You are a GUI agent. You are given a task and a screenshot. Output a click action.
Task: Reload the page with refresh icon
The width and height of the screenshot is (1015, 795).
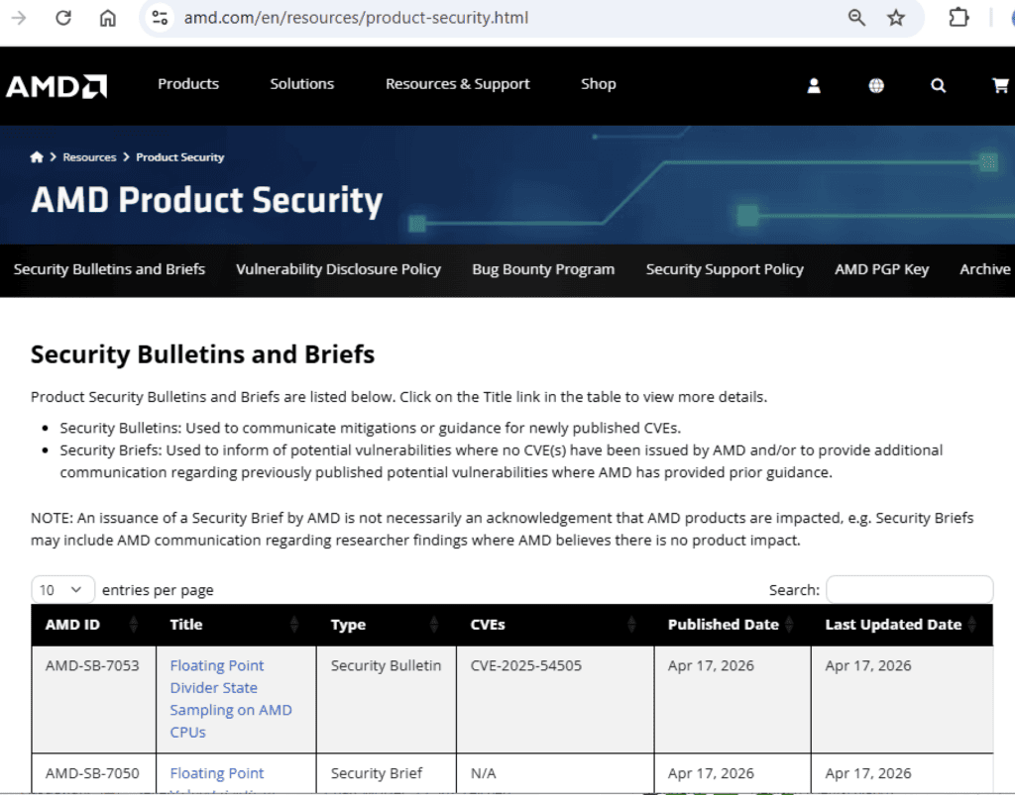click(x=63, y=18)
